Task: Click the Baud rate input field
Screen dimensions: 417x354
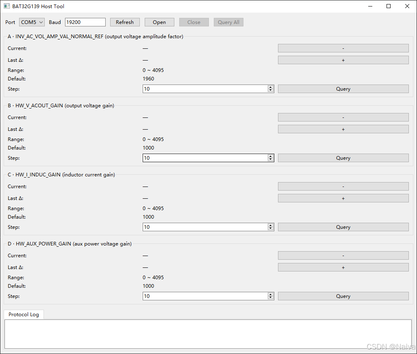Action: [x=85, y=22]
